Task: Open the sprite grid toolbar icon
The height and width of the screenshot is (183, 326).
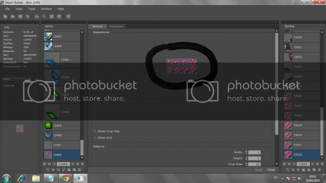Action: point(52,16)
